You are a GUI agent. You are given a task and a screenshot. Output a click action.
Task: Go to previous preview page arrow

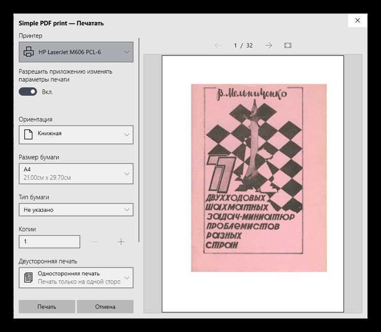[218, 45]
